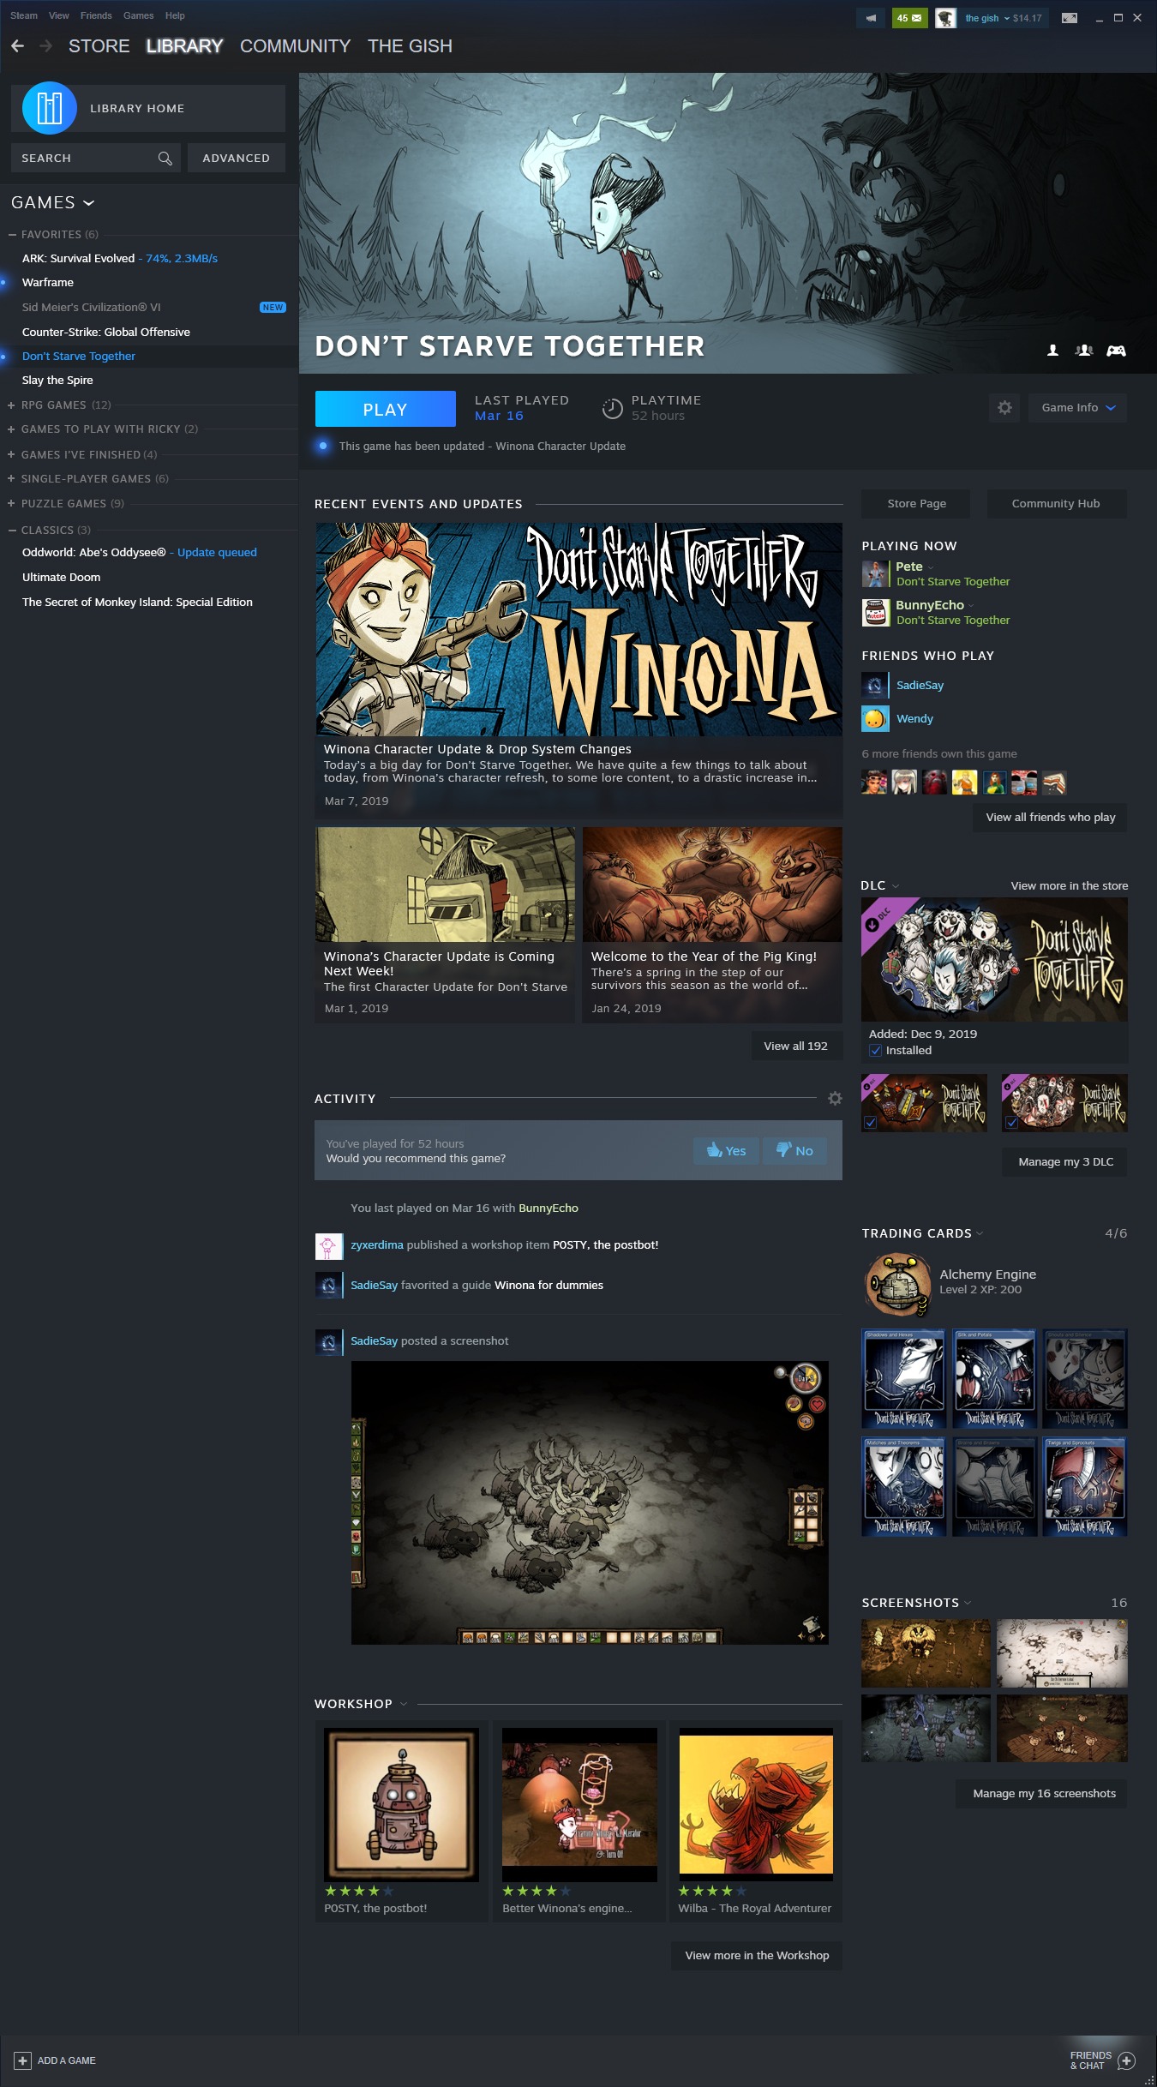Open the Game Info dropdown
The width and height of the screenshot is (1157, 2087).
(x=1078, y=408)
